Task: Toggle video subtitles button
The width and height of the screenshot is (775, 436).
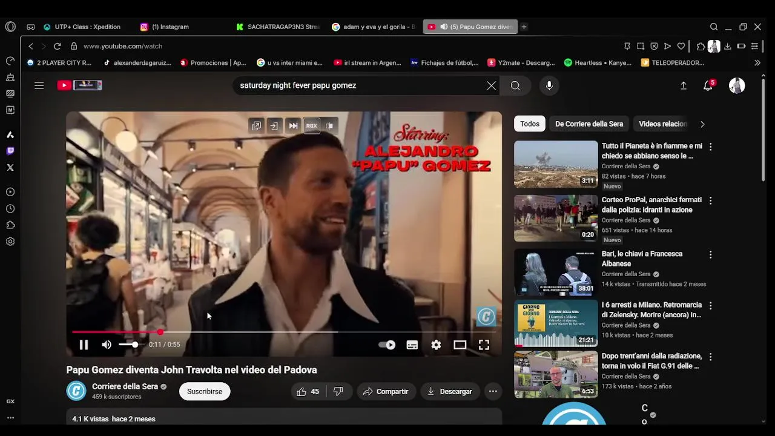Action: point(412,345)
